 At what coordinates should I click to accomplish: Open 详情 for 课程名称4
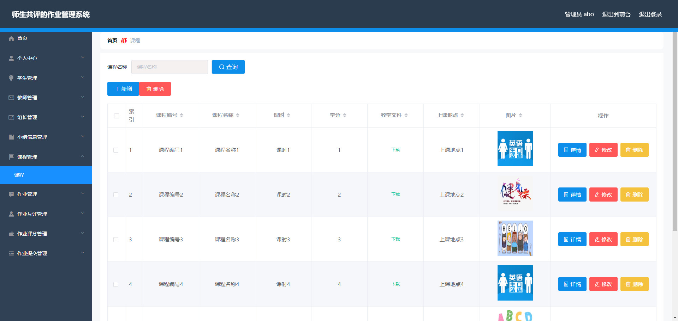coord(572,284)
